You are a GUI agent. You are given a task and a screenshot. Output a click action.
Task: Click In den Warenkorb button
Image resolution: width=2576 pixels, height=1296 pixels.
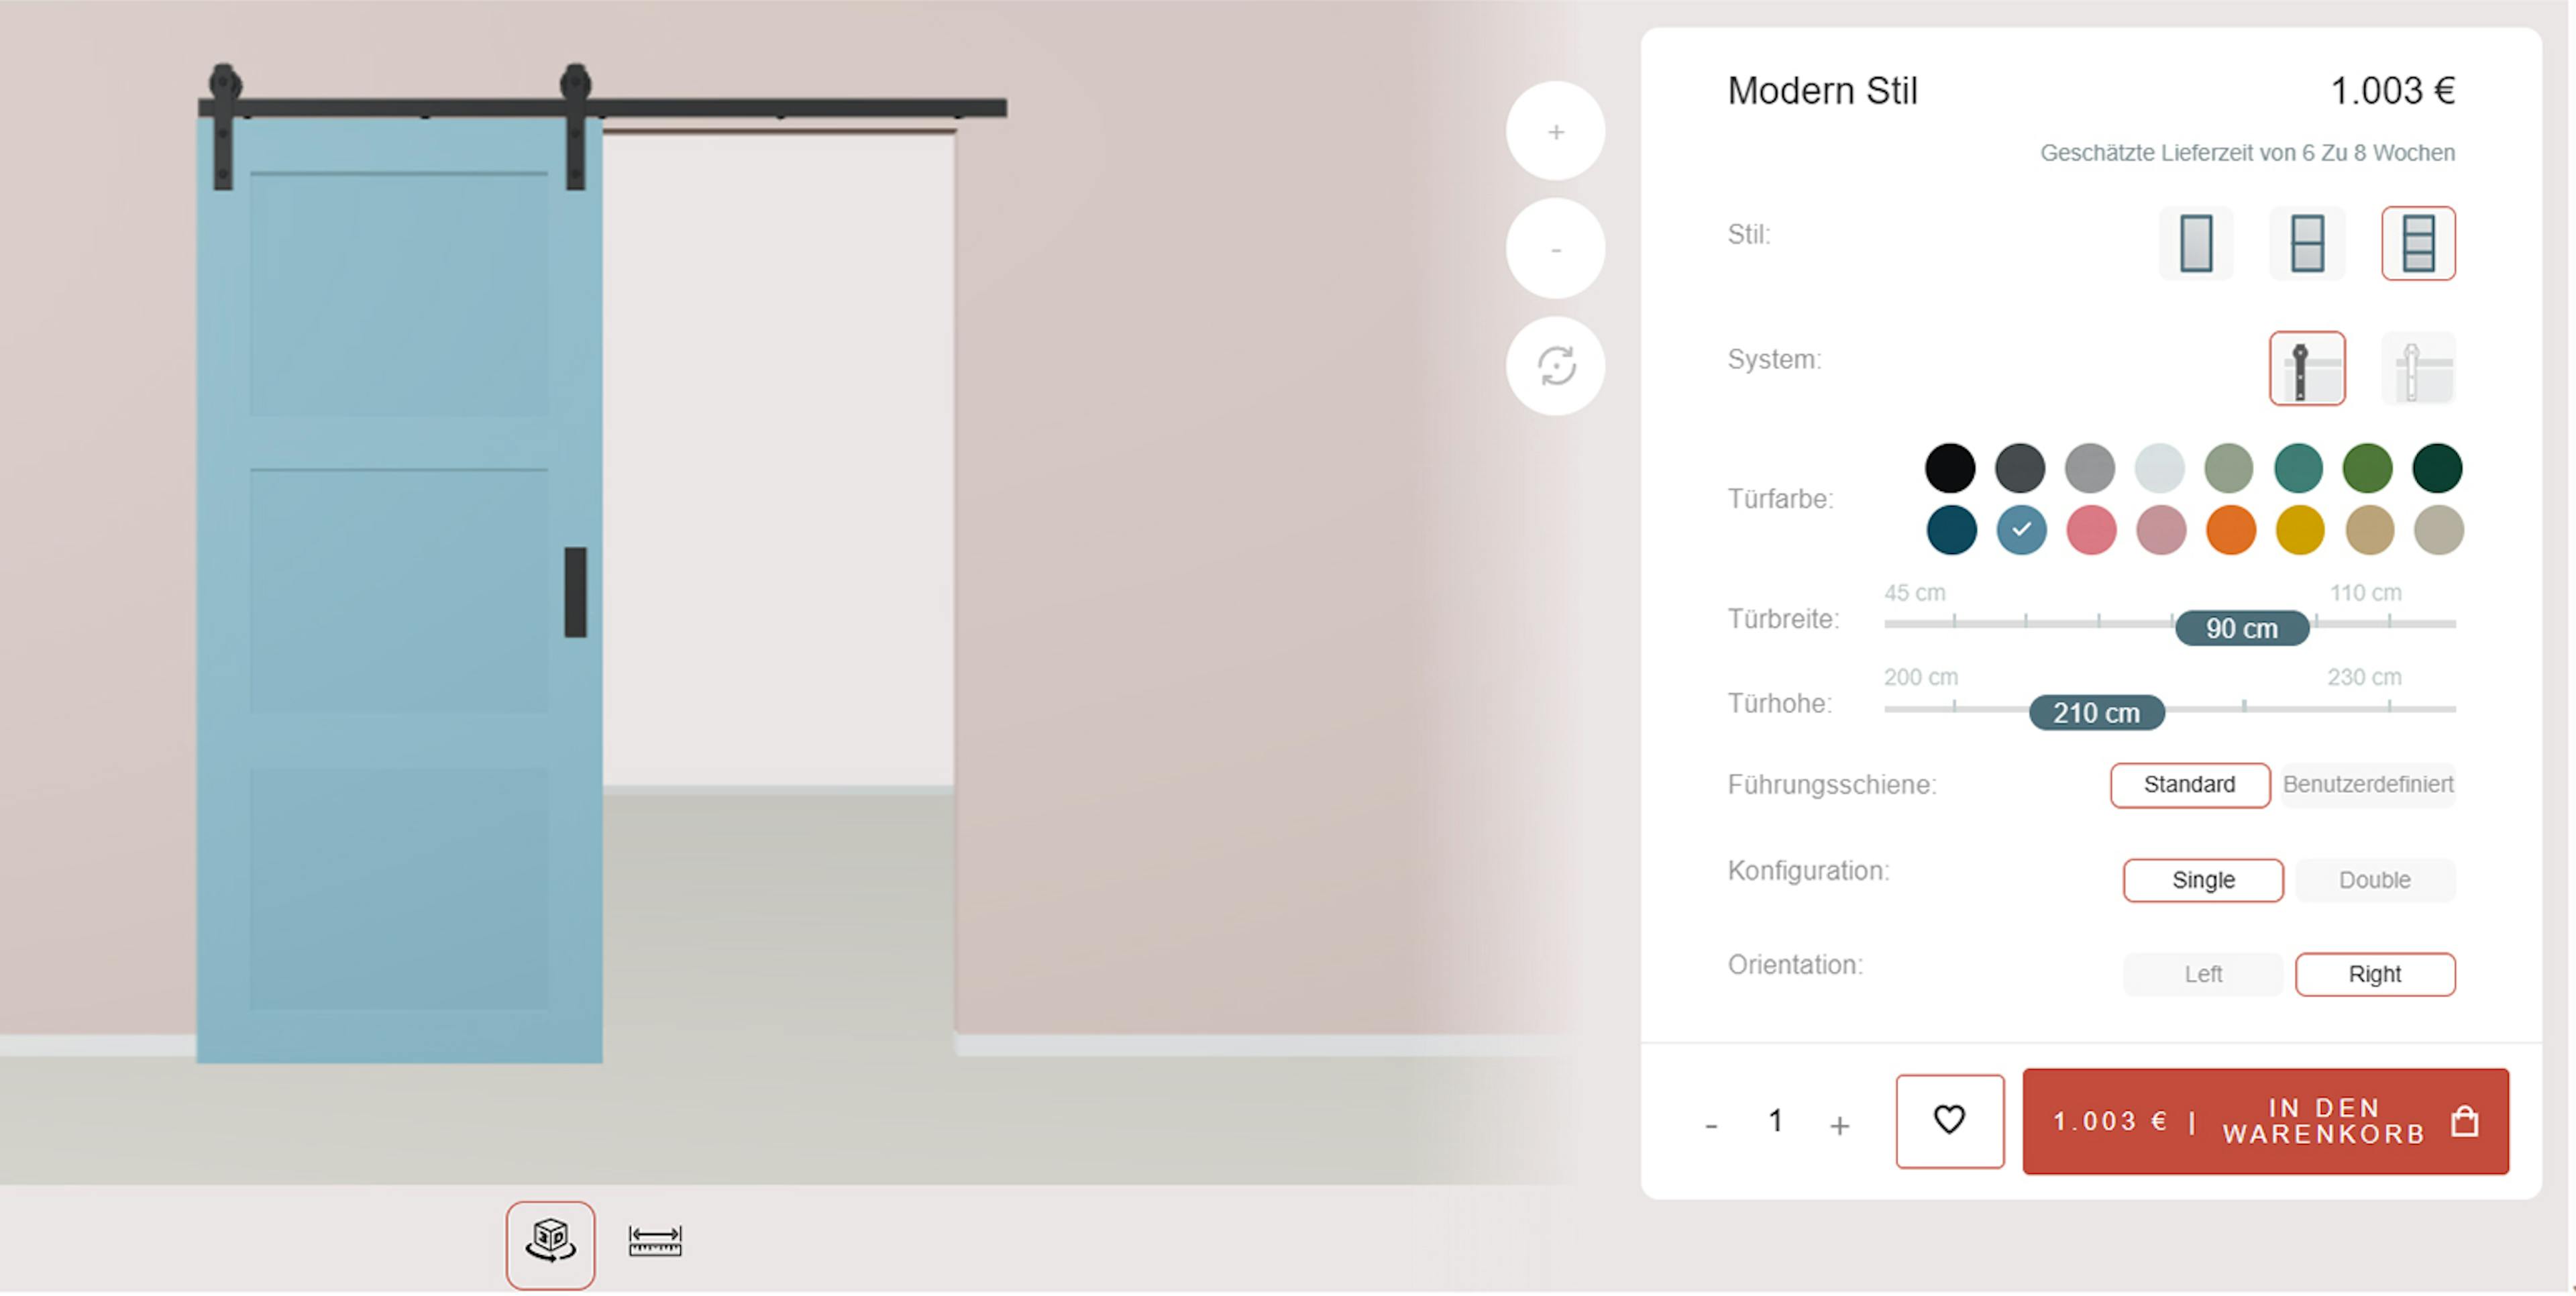pyautogui.click(x=2265, y=1121)
